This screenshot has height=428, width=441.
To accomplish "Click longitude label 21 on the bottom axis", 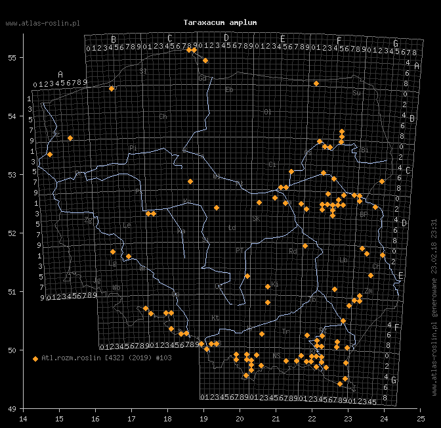I will coord(276,419).
